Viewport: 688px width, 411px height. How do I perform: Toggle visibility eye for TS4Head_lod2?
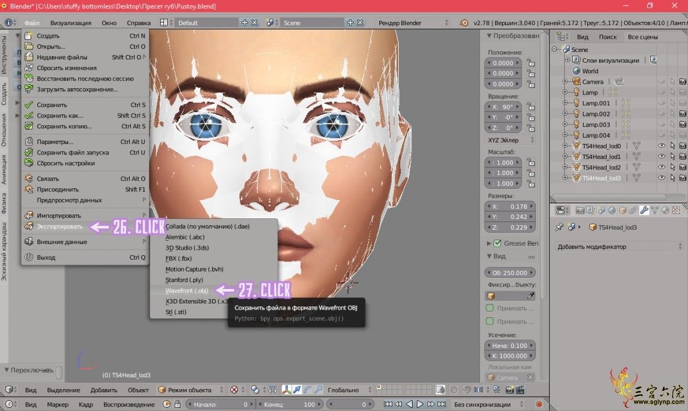pyautogui.click(x=661, y=167)
